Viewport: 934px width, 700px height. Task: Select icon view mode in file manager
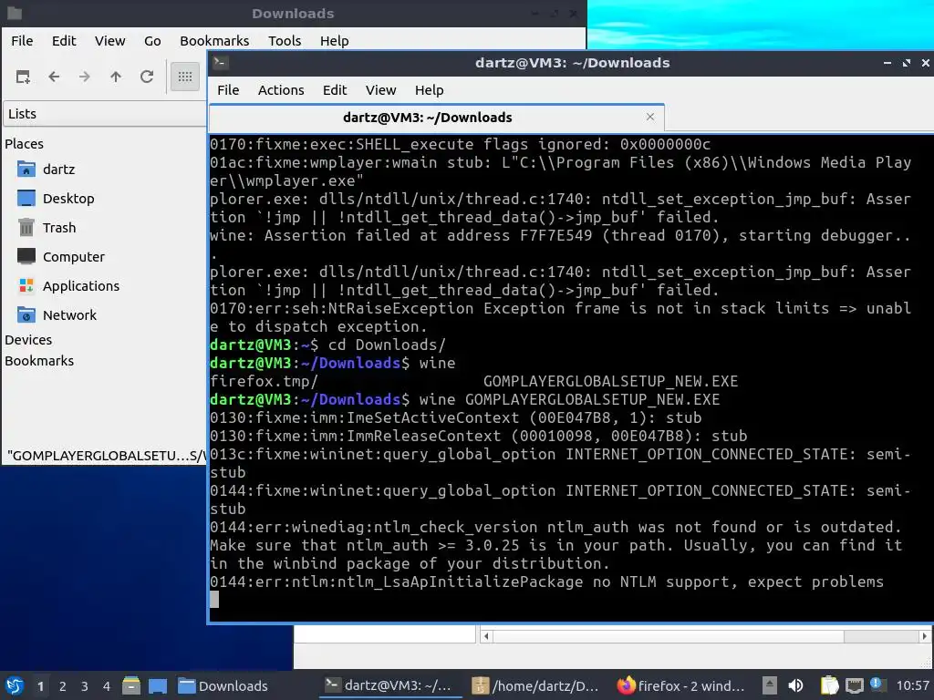pyautogui.click(x=184, y=77)
